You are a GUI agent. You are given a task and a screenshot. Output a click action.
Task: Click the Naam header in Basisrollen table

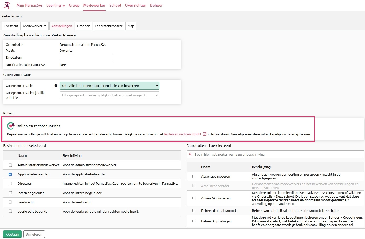pos(22,156)
